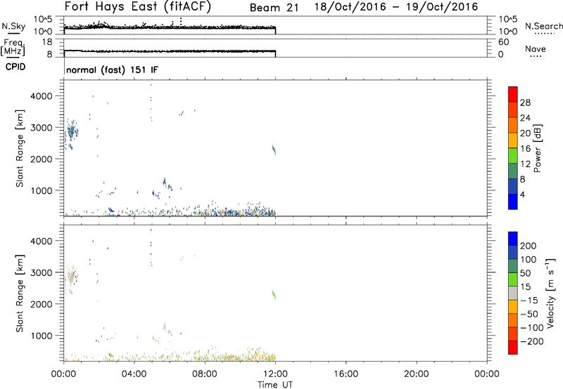This screenshot has height=389, width=563.
Task: Click the 'Power [dB]' color bar title
Action: tap(537, 148)
